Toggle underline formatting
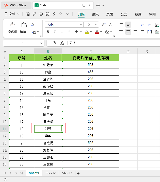The height and width of the screenshot is (182, 160). pos(62,32)
